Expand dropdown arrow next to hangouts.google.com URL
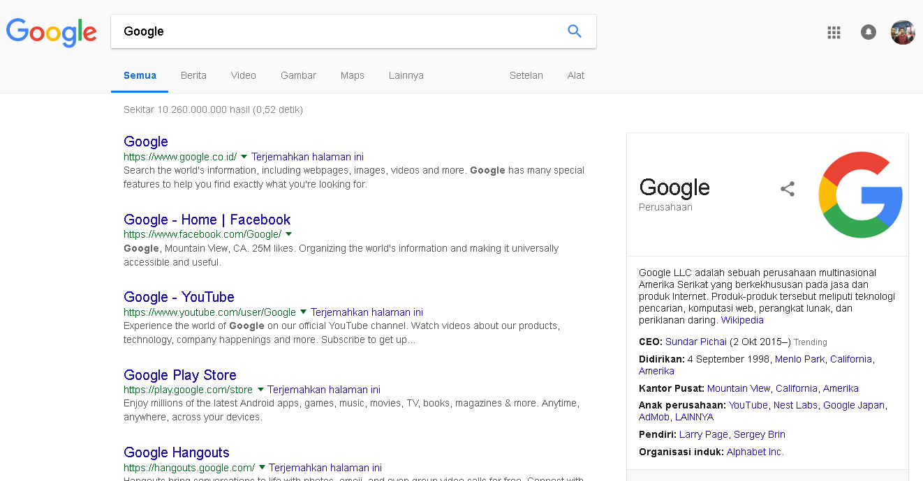The height and width of the screenshot is (481, 923). (262, 467)
